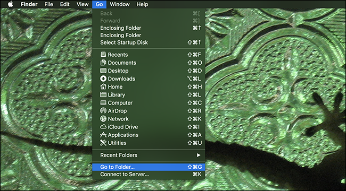Open the File menu
346x191 pixels.
[x=48, y=4]
